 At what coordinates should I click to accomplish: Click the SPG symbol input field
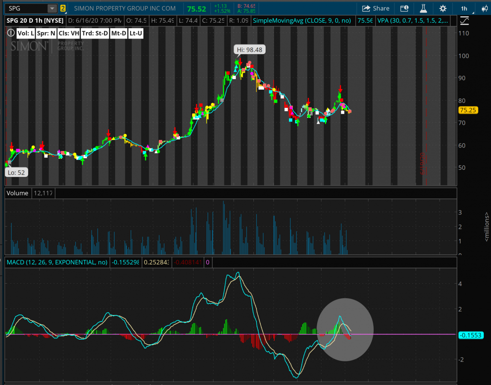(27, 9)
